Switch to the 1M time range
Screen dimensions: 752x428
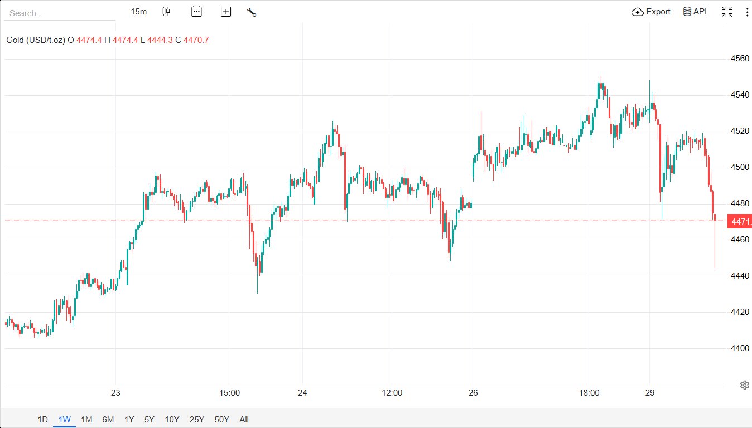(x=86, y=420)
